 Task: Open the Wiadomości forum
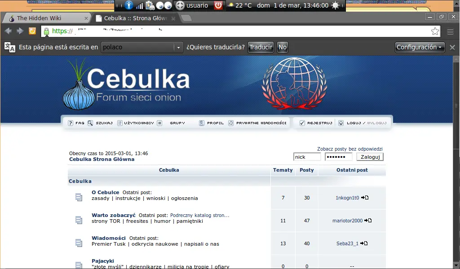(x=109, y=238)
